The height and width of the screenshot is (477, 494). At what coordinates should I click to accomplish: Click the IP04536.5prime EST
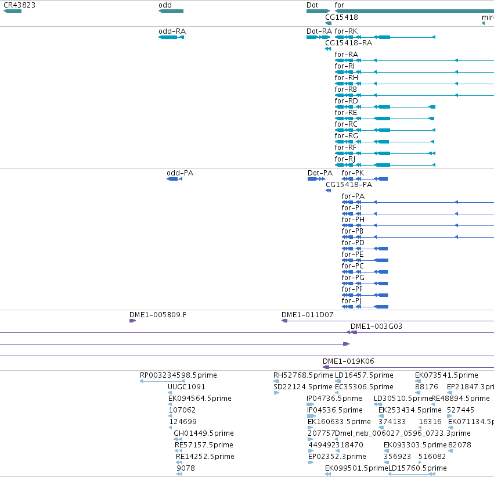pos(311,416)
